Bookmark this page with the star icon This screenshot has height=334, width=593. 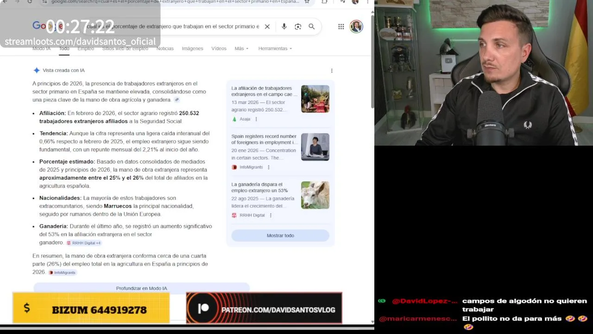tap(307, 2)
